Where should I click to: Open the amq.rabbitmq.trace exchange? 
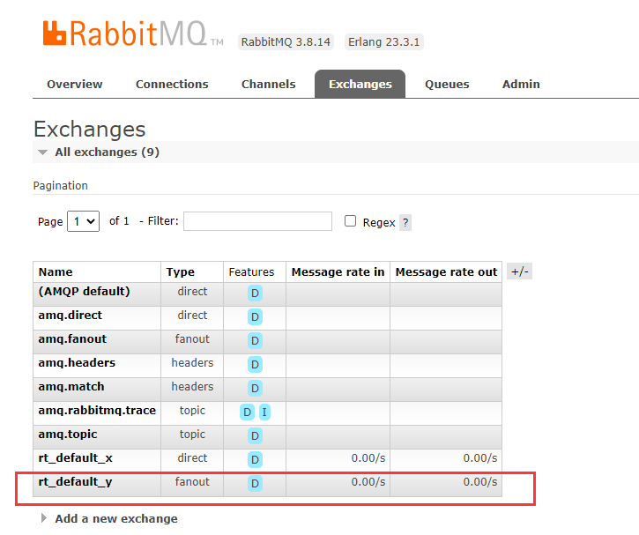(x=97, y=411)
